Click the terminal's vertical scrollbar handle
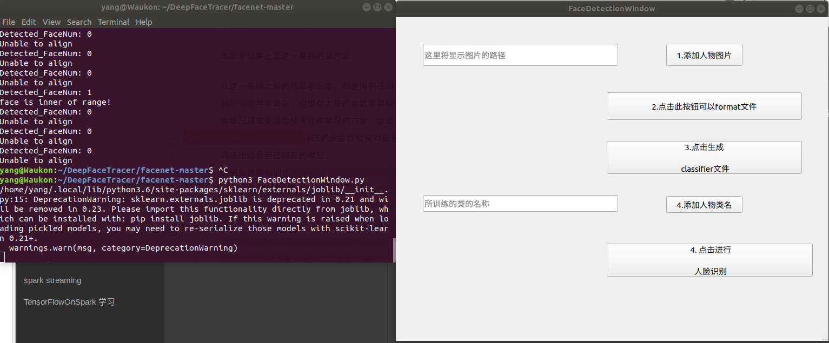Viewport: 829px width, 343px height. point(394,250)
